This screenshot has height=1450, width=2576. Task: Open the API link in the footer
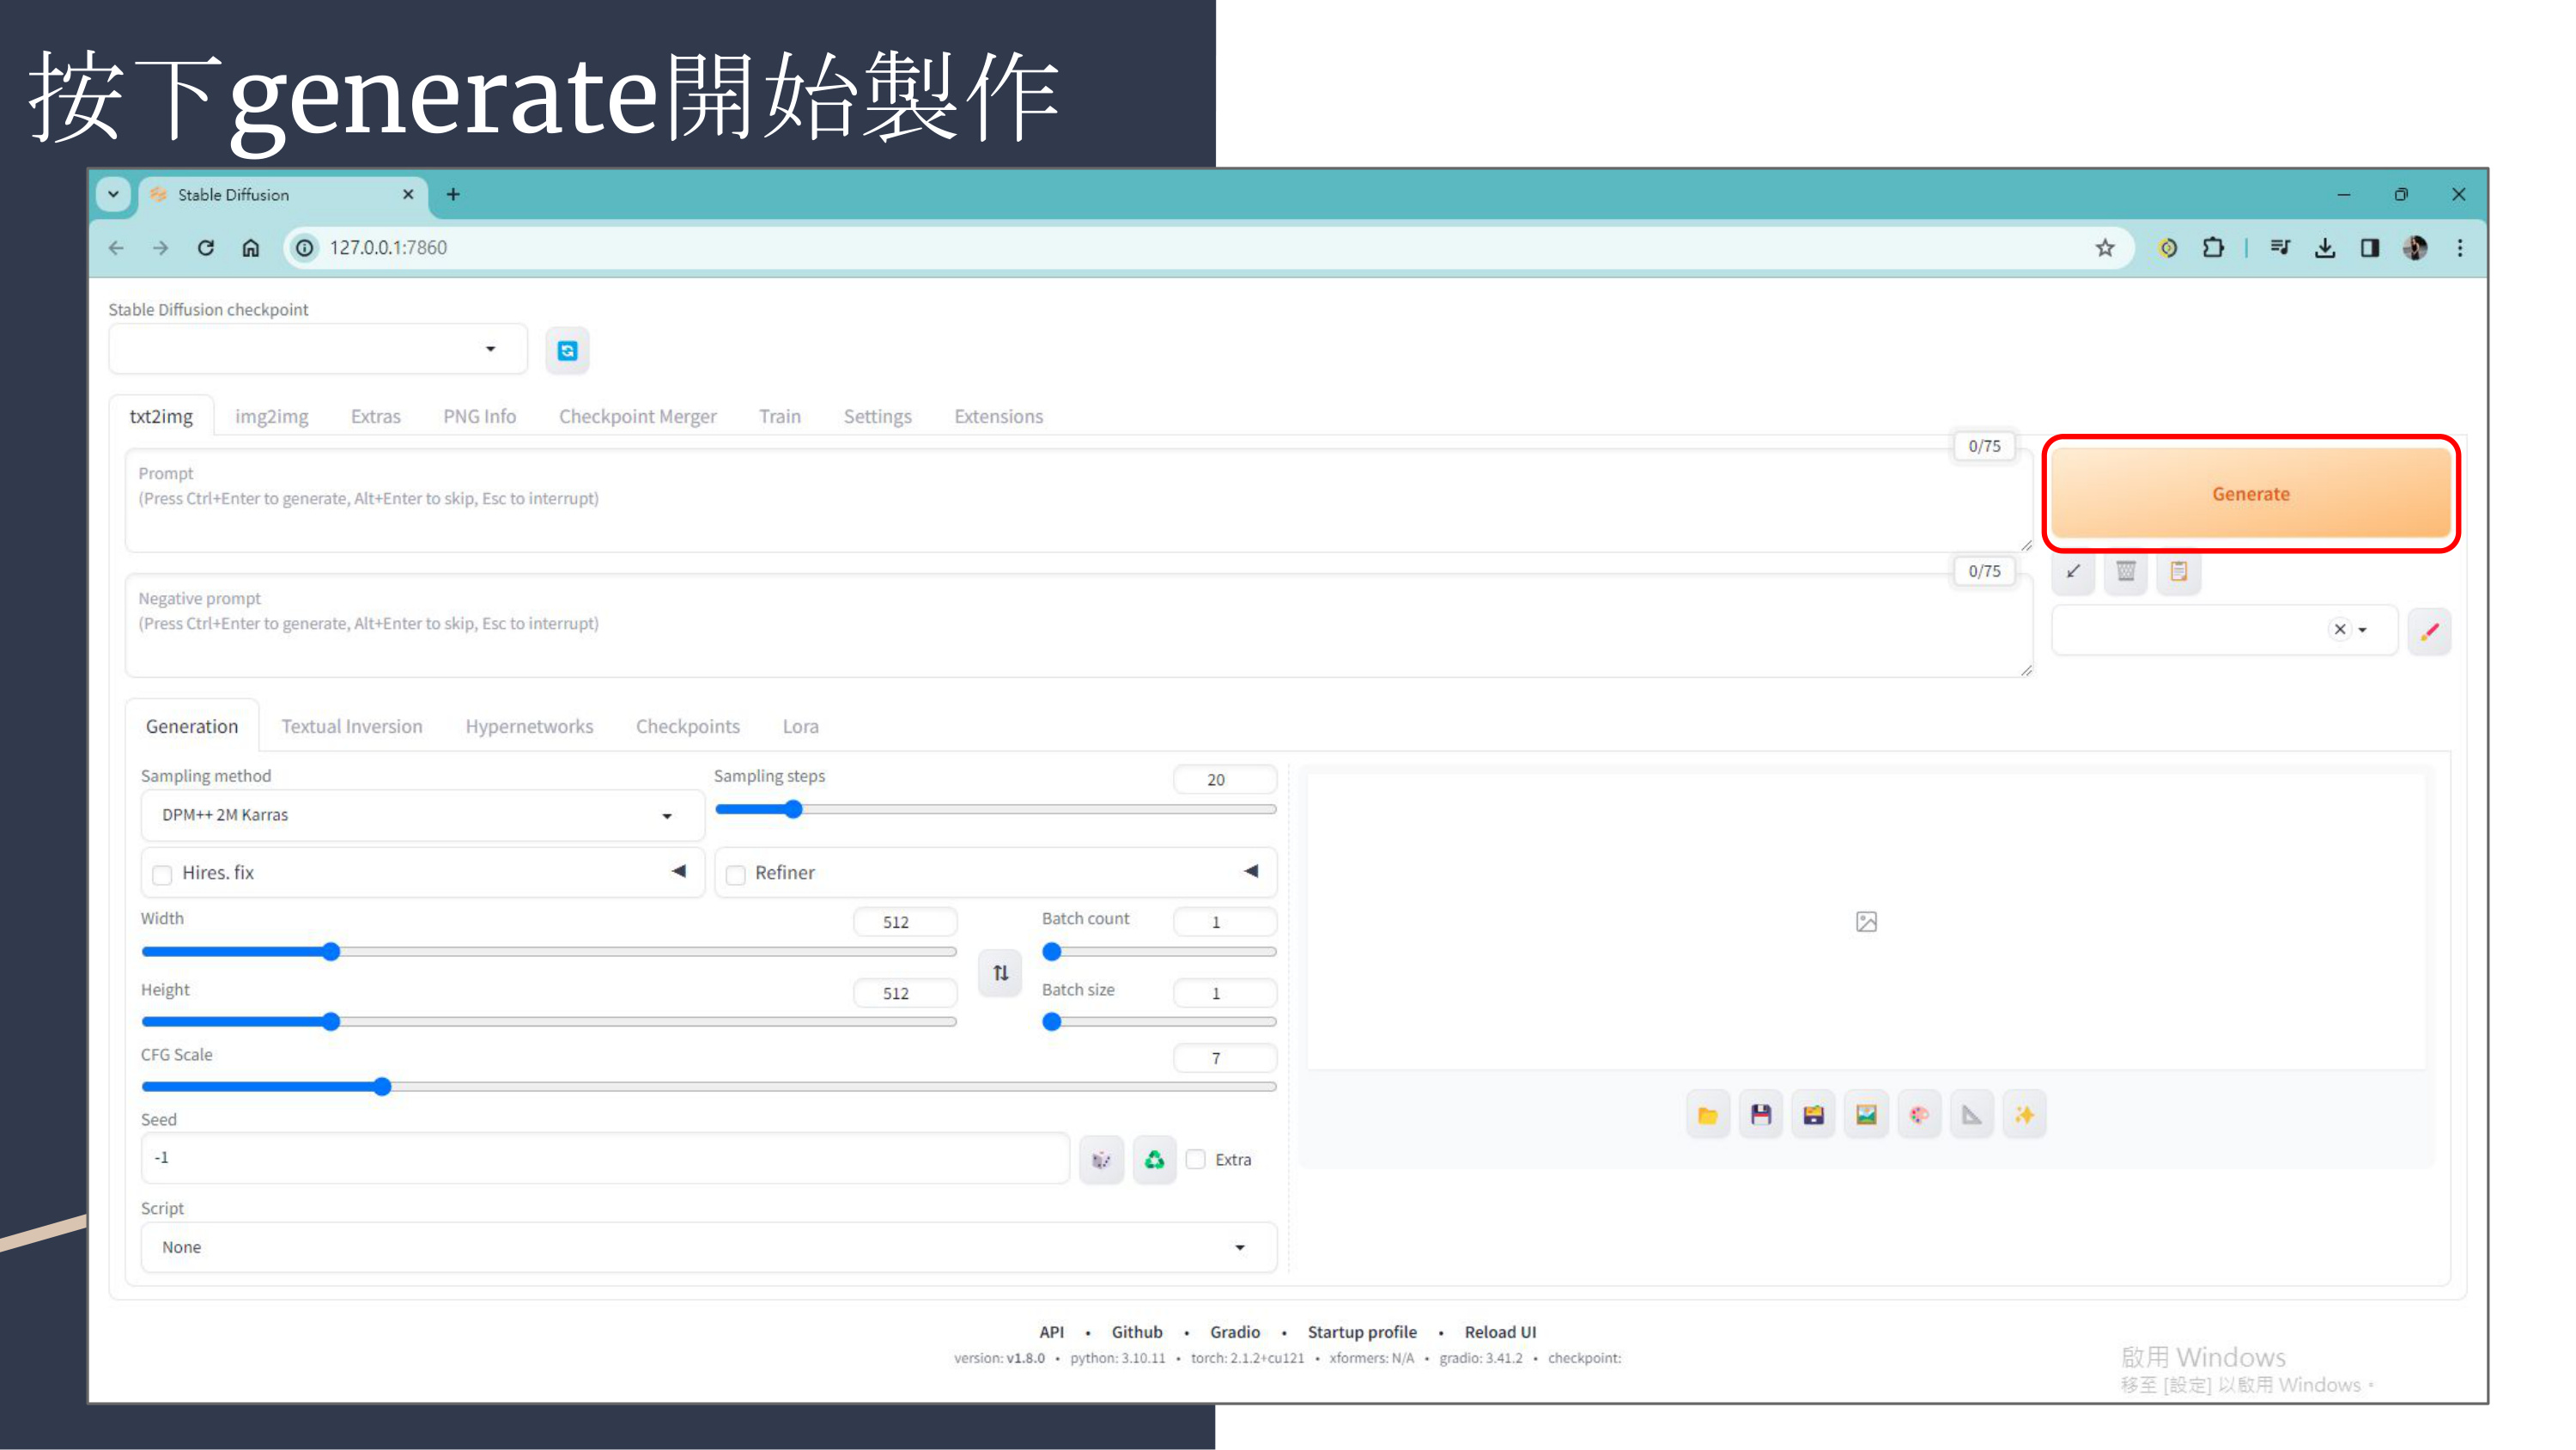(1051, 1332)
